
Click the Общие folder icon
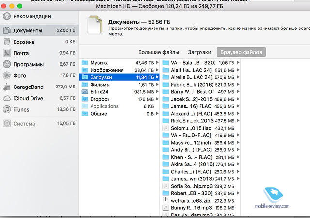point(85,114)
